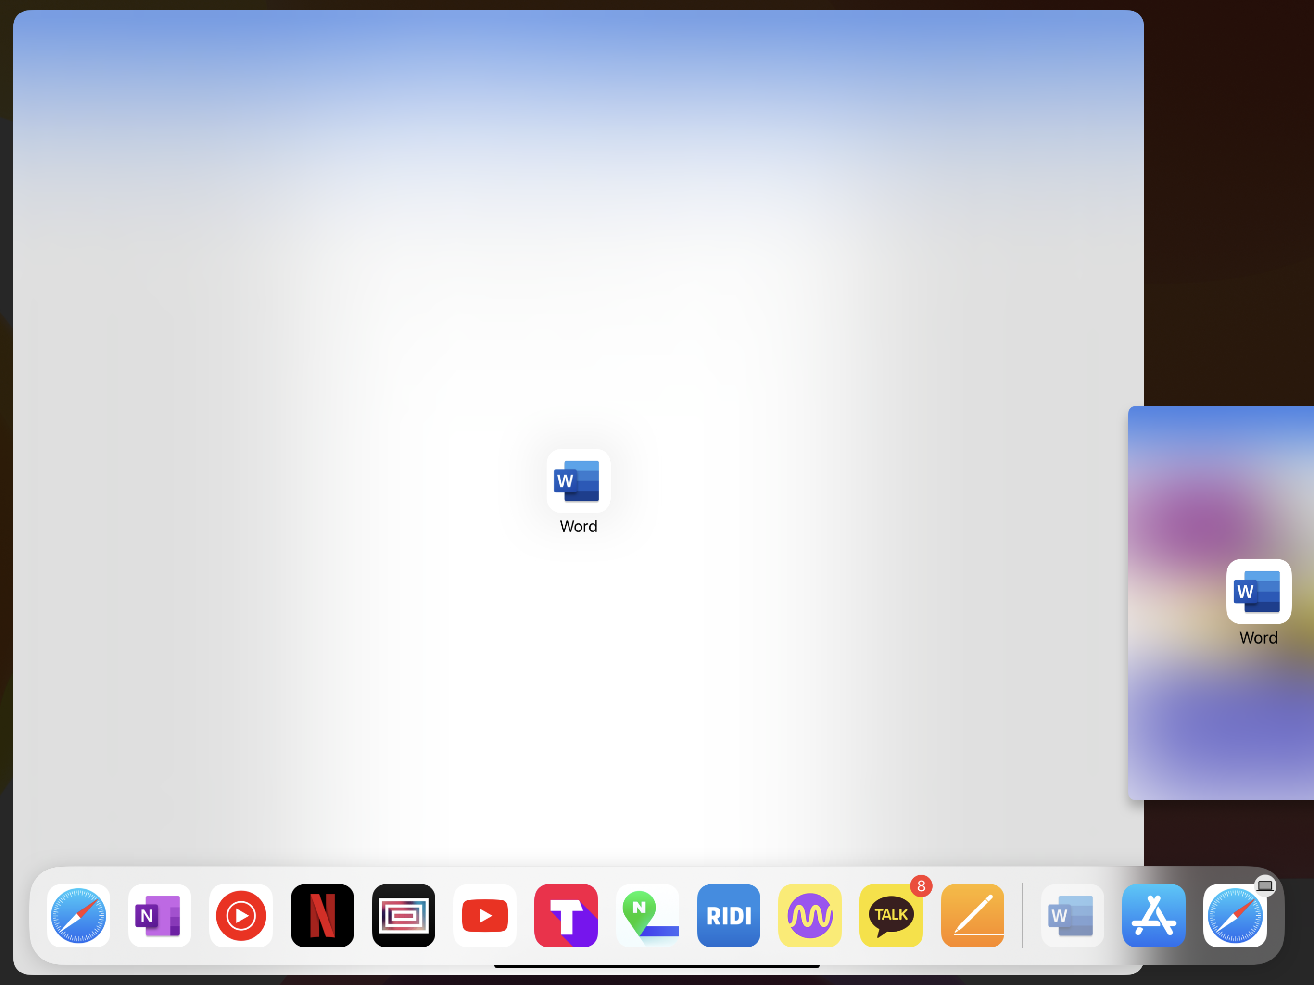This screenshot has width=1314, height=985.
Task: Launch Pages from the dock
Action: point(973,915)
